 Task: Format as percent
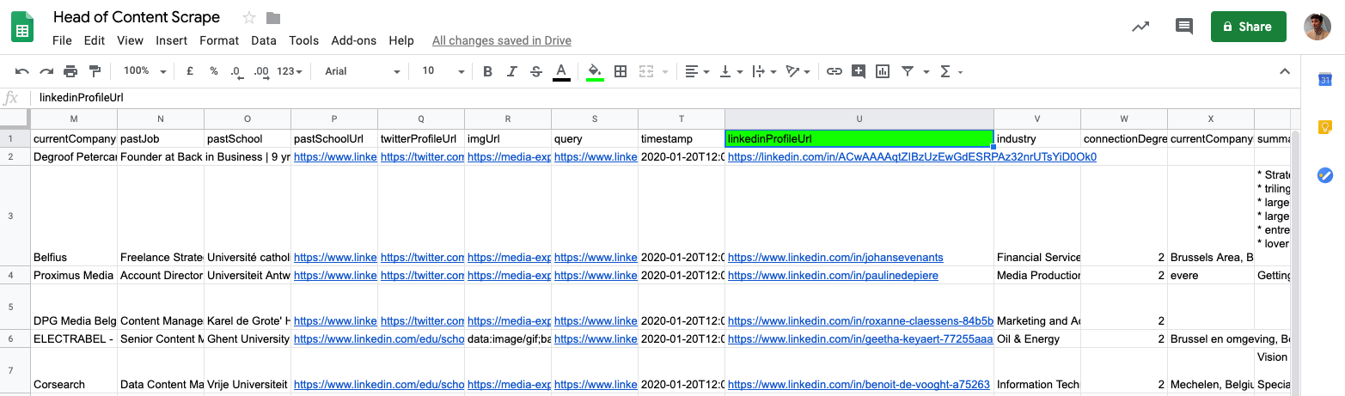[x=213, y=71]
